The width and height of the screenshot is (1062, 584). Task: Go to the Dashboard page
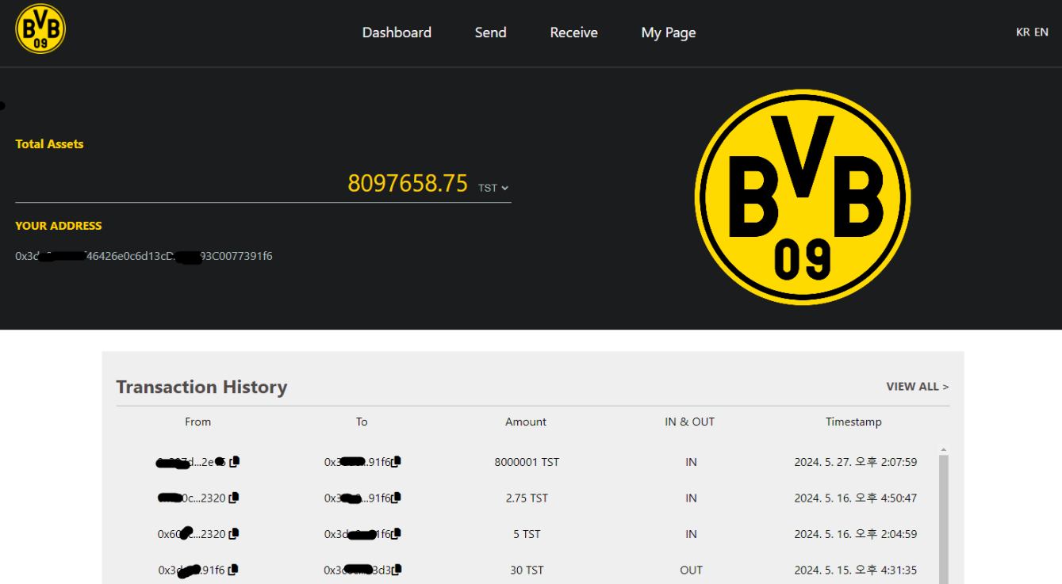pos(397,32)
